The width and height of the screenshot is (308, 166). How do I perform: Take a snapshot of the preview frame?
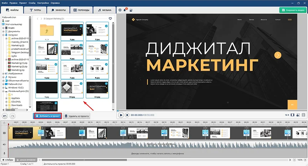(x=298, y=115)
